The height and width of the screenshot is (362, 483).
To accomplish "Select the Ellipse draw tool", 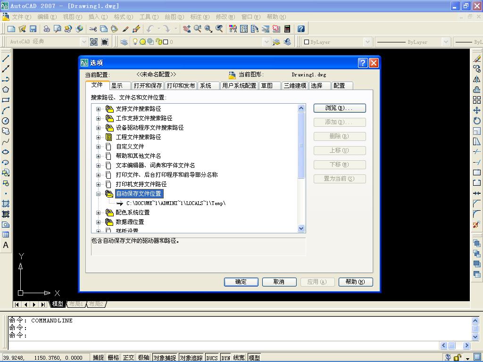I will click(x=6, y=152).
